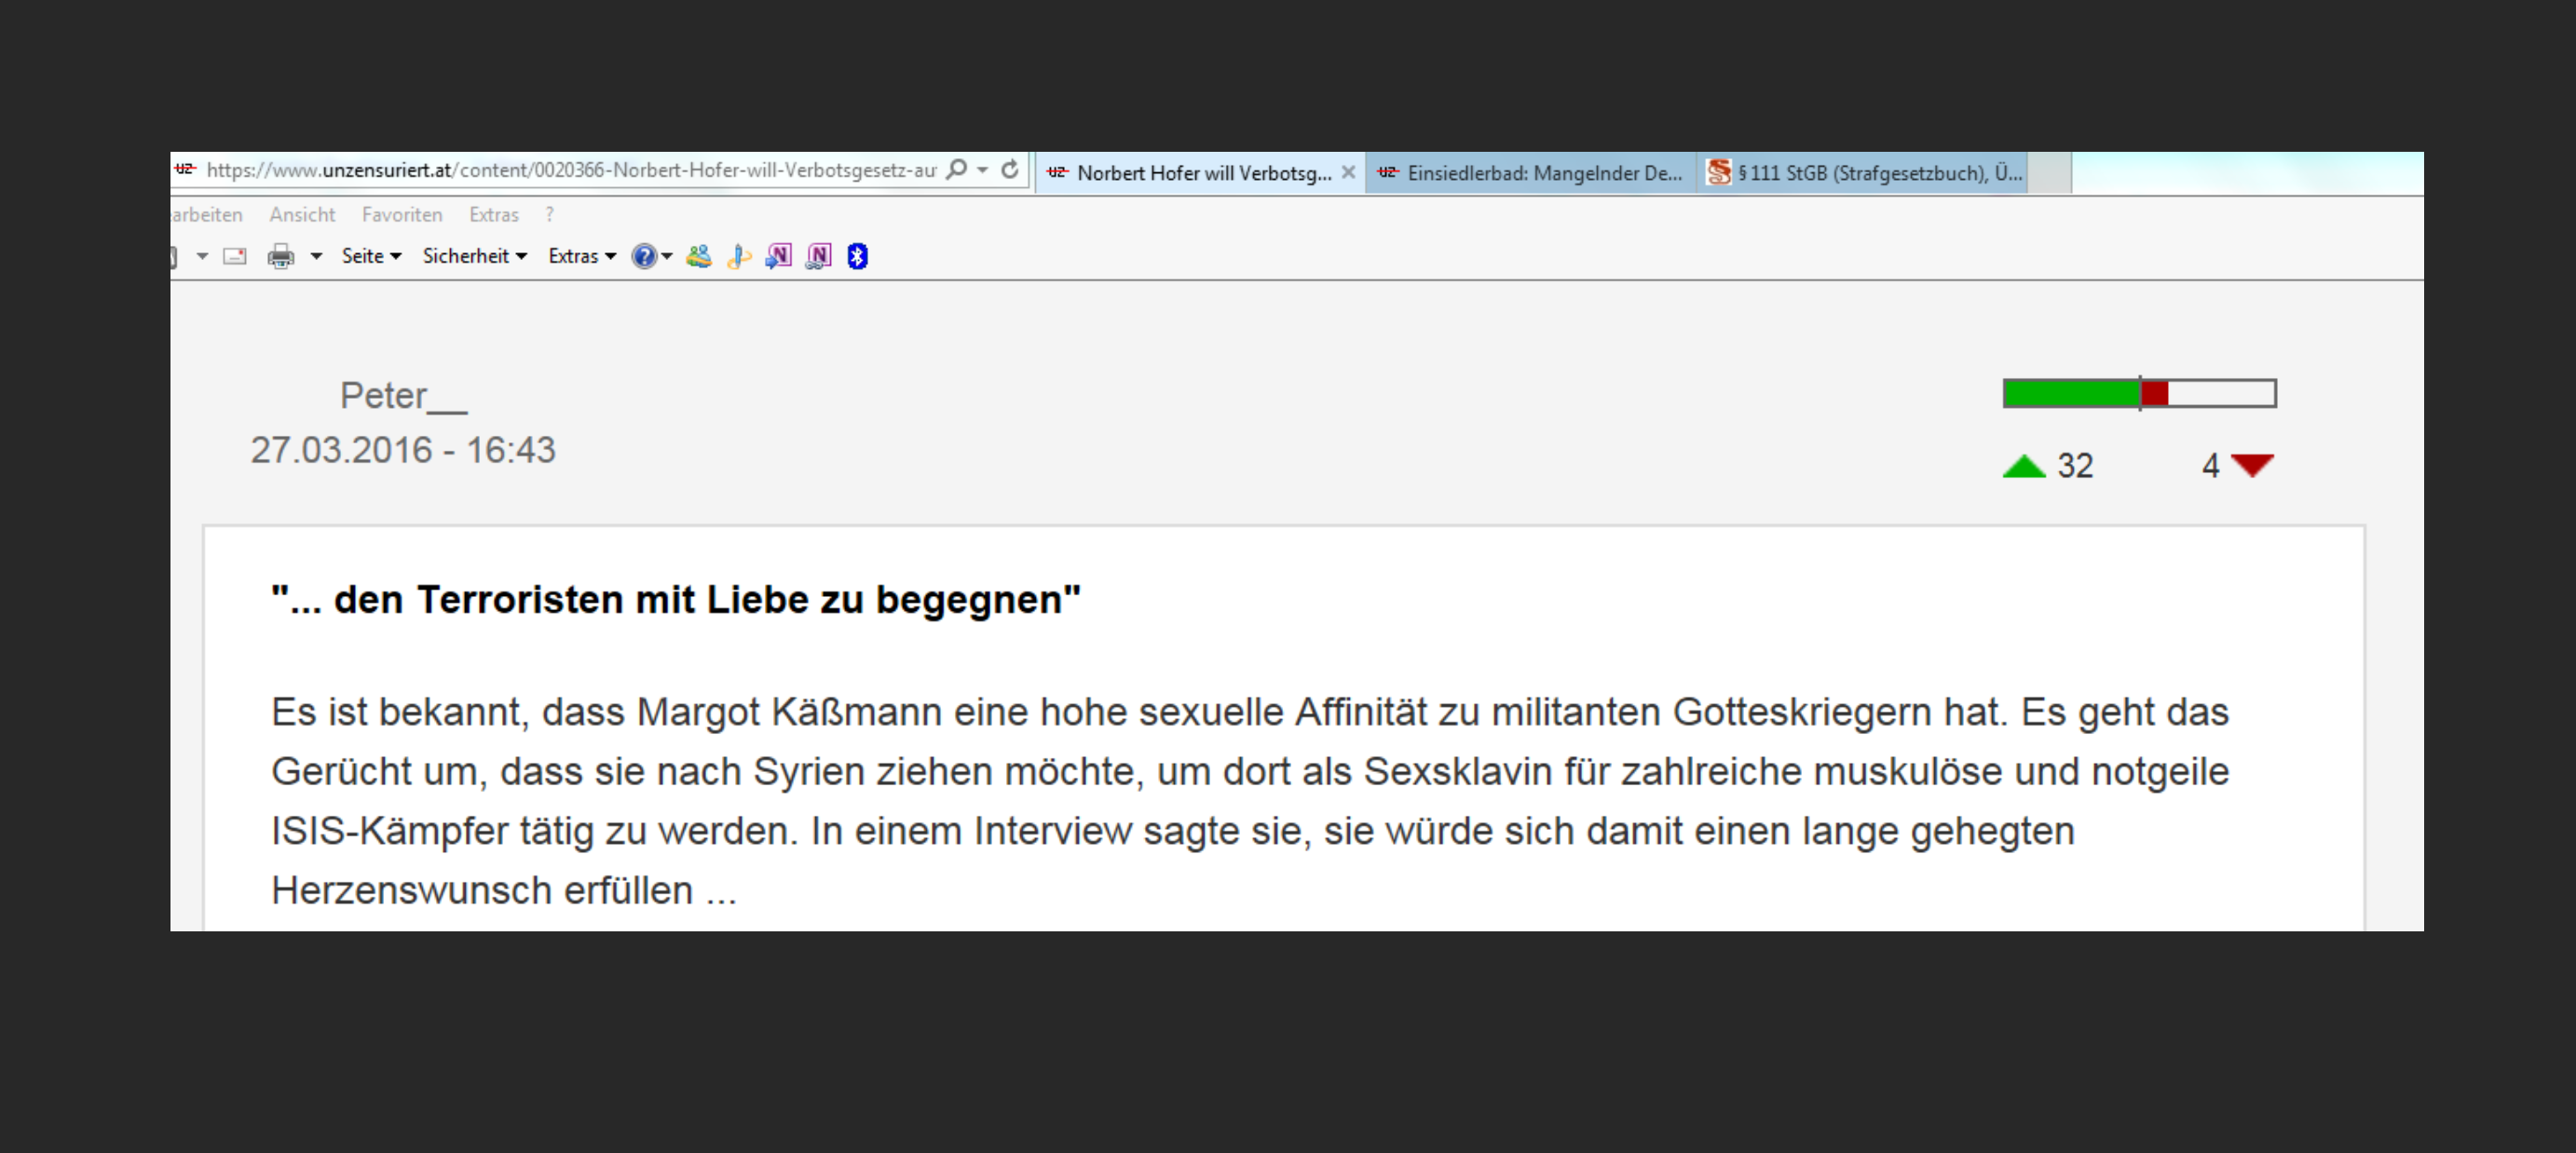2576x1153 pixels.
Task: Open the Windows Messenger people icon
Action: [x=699, y=257]
